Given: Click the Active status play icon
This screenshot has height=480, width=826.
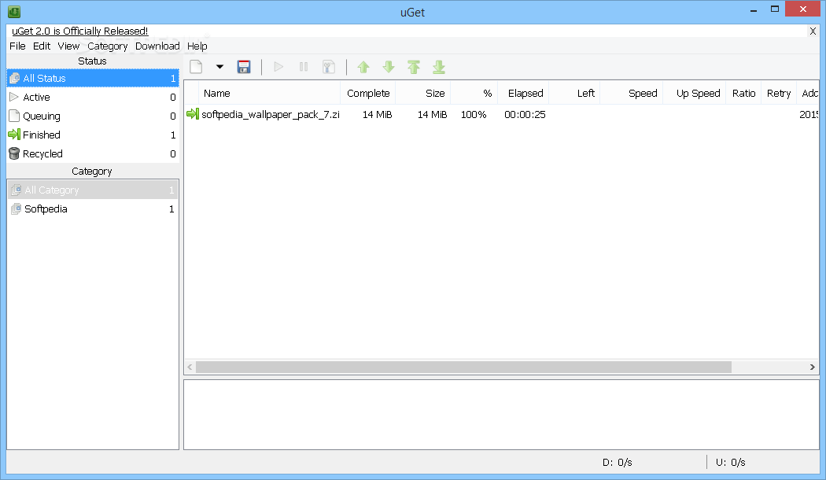Looking at the screenshot, I should pos(14,97).
